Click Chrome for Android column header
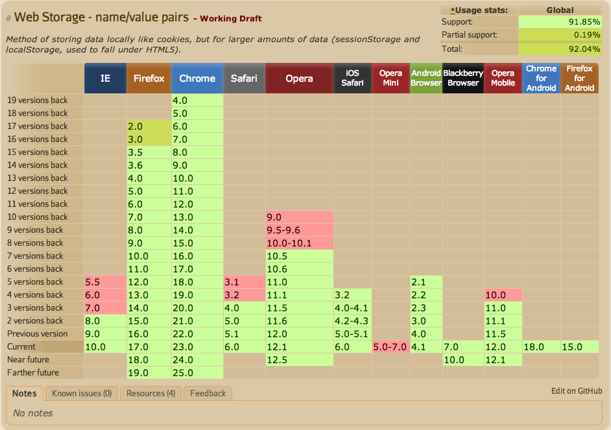The width and height of the screenshot is (611, 430). coord(541,78)
